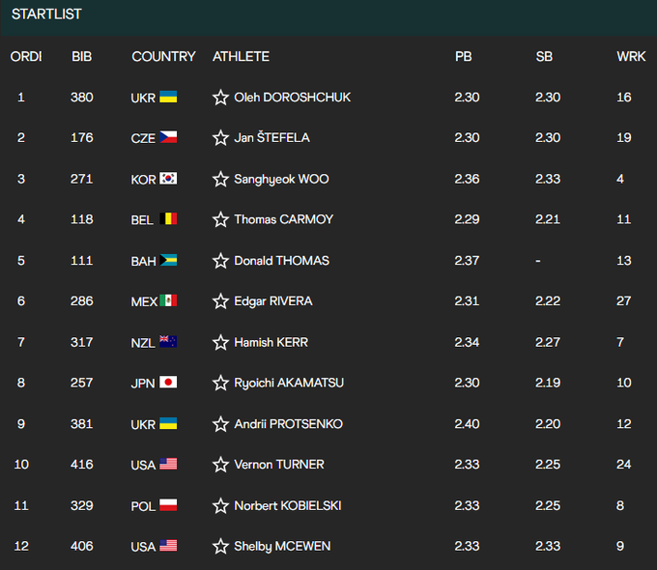The height and width of the screenshot is (570, 657).
Task: Click the STARTLIST heading
Action: (x=46, y=14)
